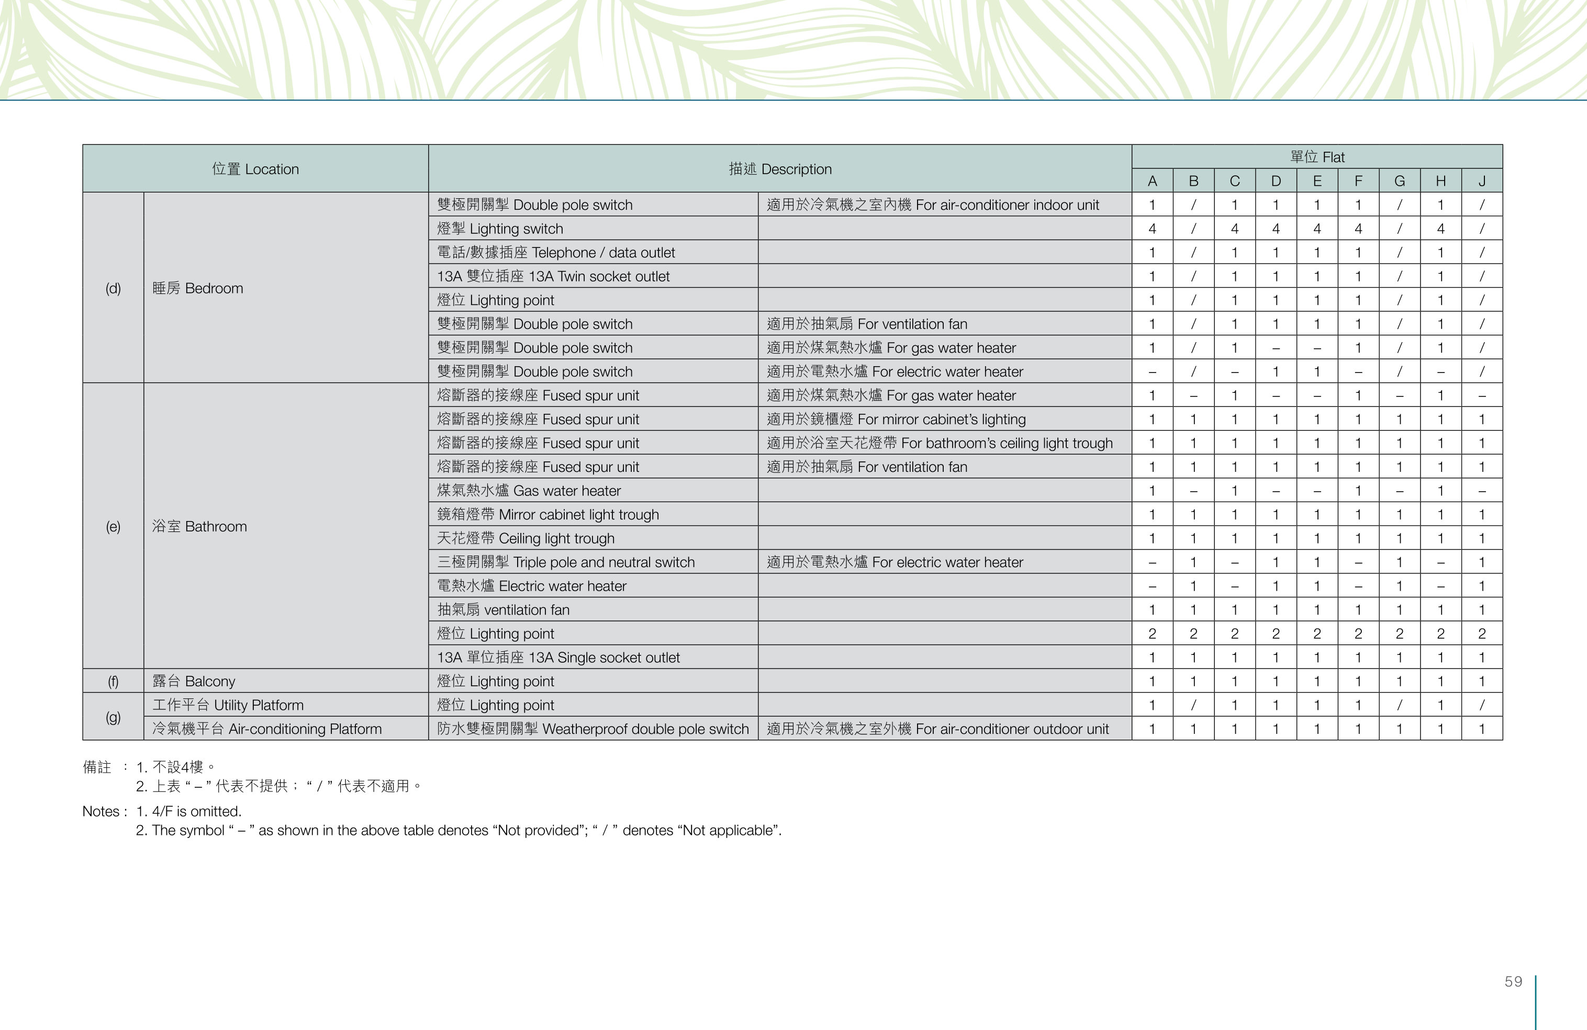Click the 露台 Balcony location cell
This screenshot has width=1587, height=1030.
[x=286, y=681]
